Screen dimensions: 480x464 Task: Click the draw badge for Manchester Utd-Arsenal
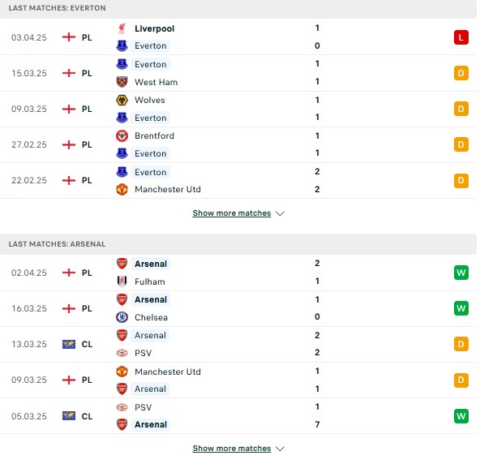(x=461, y=380)
